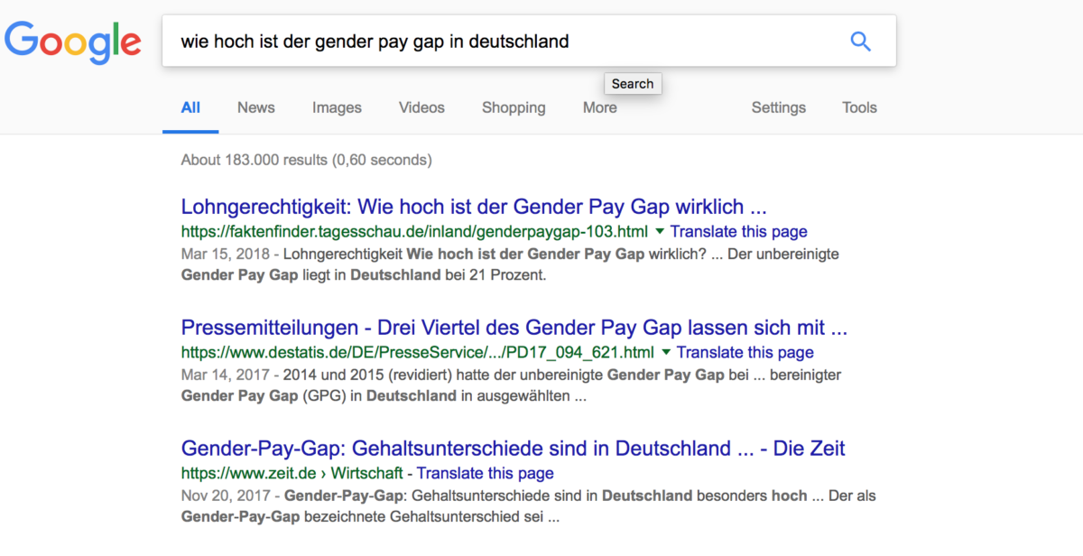The width and height of the screenshot is (1083, 556).
Task: Click the www.destatis.de green URL
Action: tap(418, 353)
